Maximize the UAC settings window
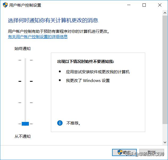Image resolution: width=168 pixels, height=160 pixels. pos(144,5)
